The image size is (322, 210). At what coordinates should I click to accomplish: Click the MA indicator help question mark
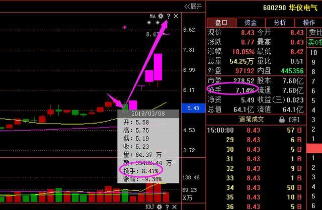(x=168, y=16)
